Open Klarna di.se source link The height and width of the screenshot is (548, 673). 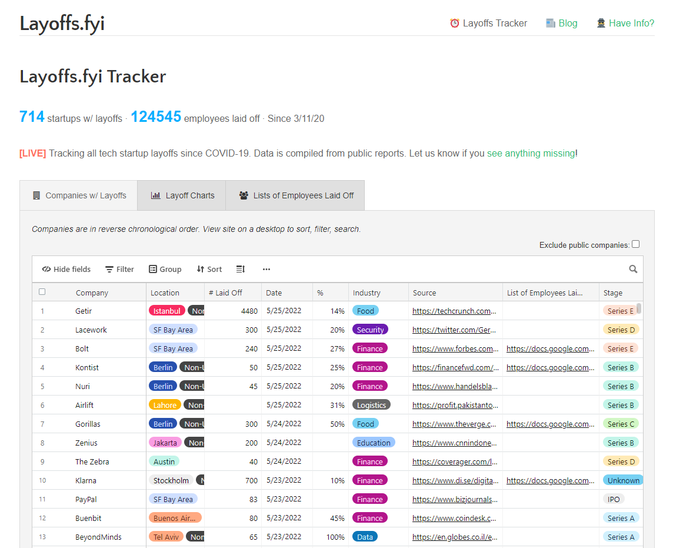point(455,480)
